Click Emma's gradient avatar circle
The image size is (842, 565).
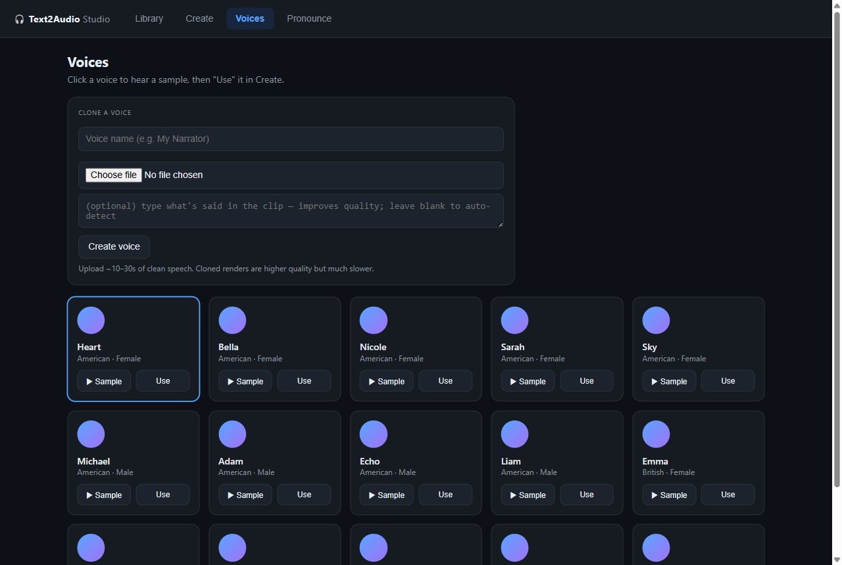(656, 434)
